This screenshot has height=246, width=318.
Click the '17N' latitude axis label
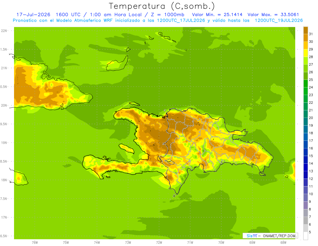click(4, 217)
